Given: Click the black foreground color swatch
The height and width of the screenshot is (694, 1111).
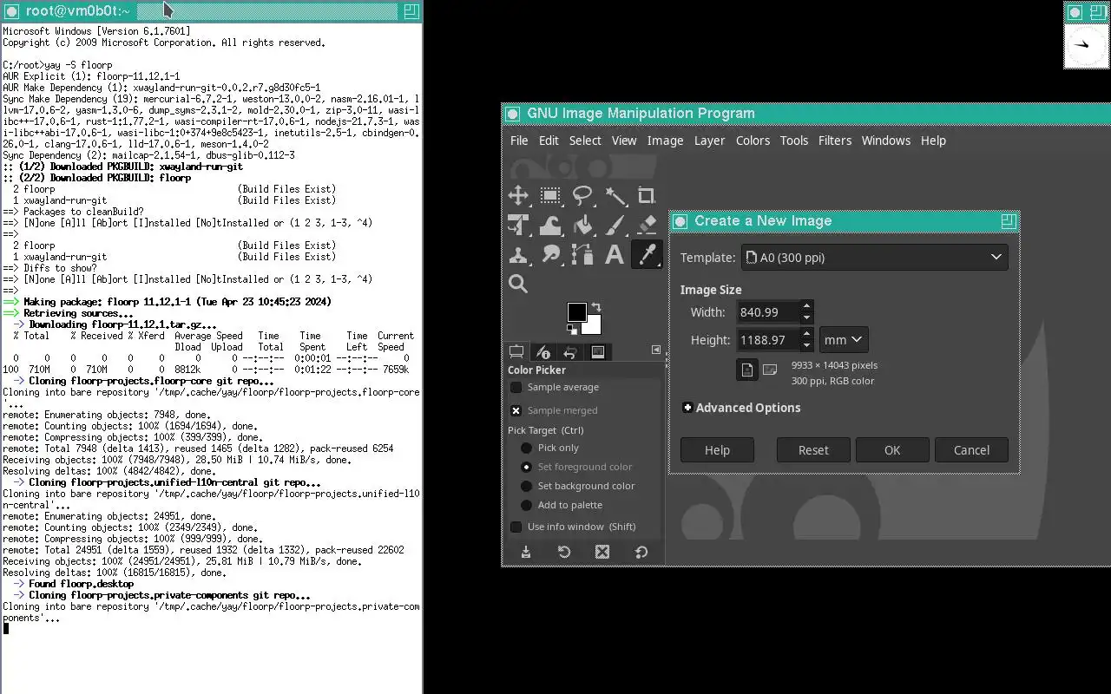Looking at the screenshot, I should tap(576, 311).
